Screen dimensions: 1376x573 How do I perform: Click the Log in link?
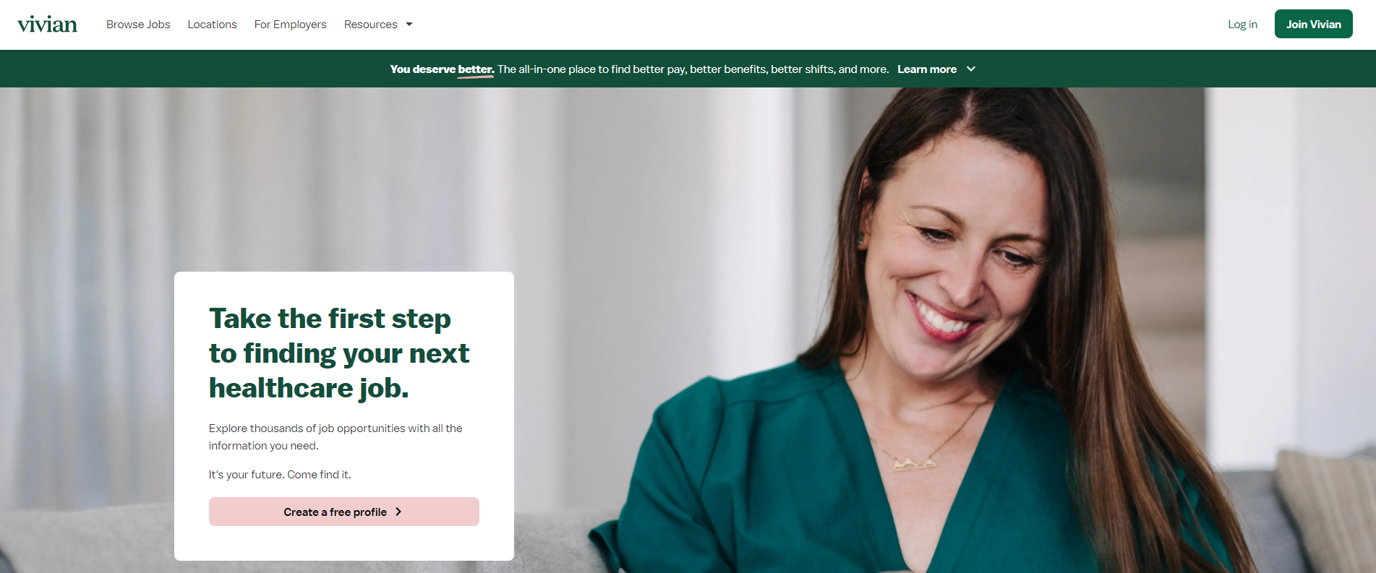click(x=1242, y=25)
